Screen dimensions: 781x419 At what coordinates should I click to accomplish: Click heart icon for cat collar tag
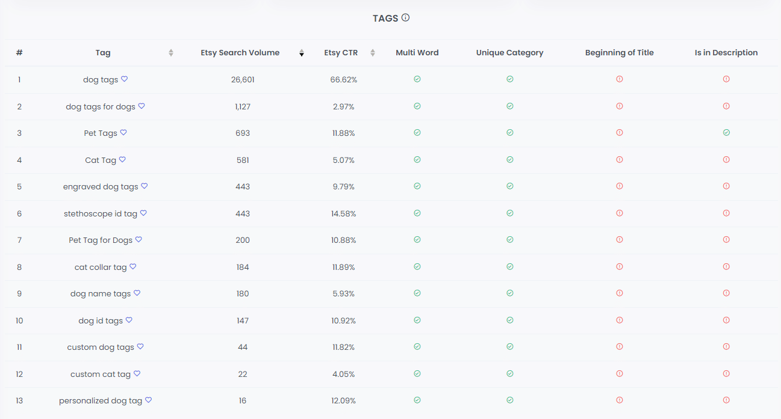pos(133,266)
